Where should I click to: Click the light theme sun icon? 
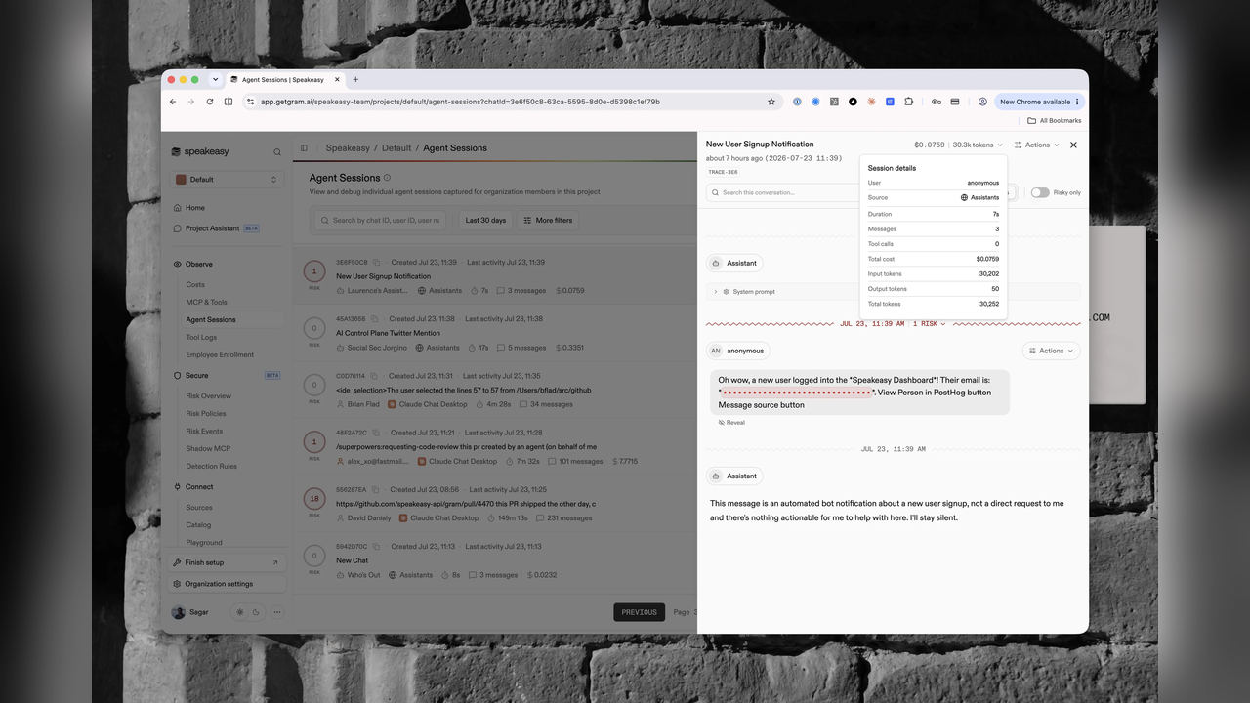click(240, 612)
